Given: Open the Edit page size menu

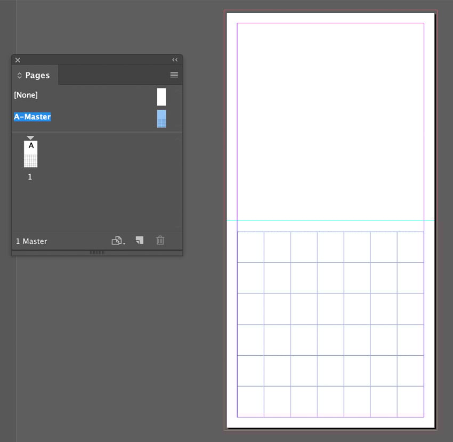Looking at the screenshot, I should [118, 241].
